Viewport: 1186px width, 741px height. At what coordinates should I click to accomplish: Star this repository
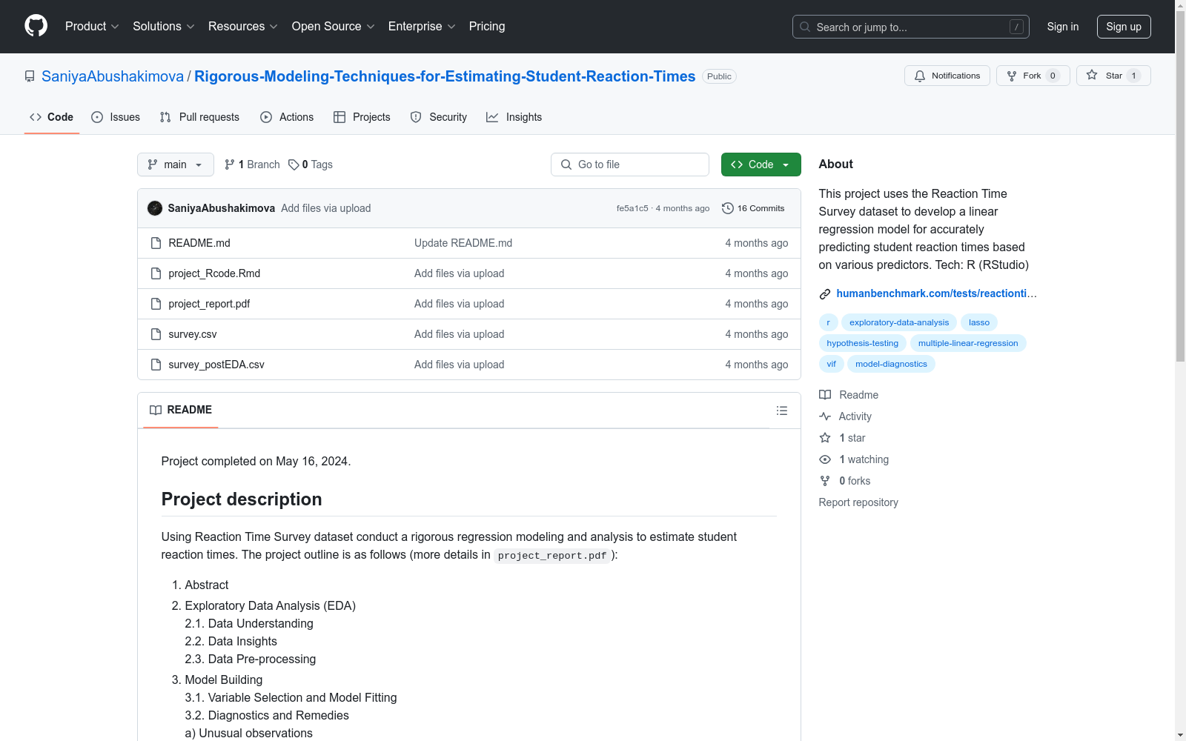tap(1113, 76)
